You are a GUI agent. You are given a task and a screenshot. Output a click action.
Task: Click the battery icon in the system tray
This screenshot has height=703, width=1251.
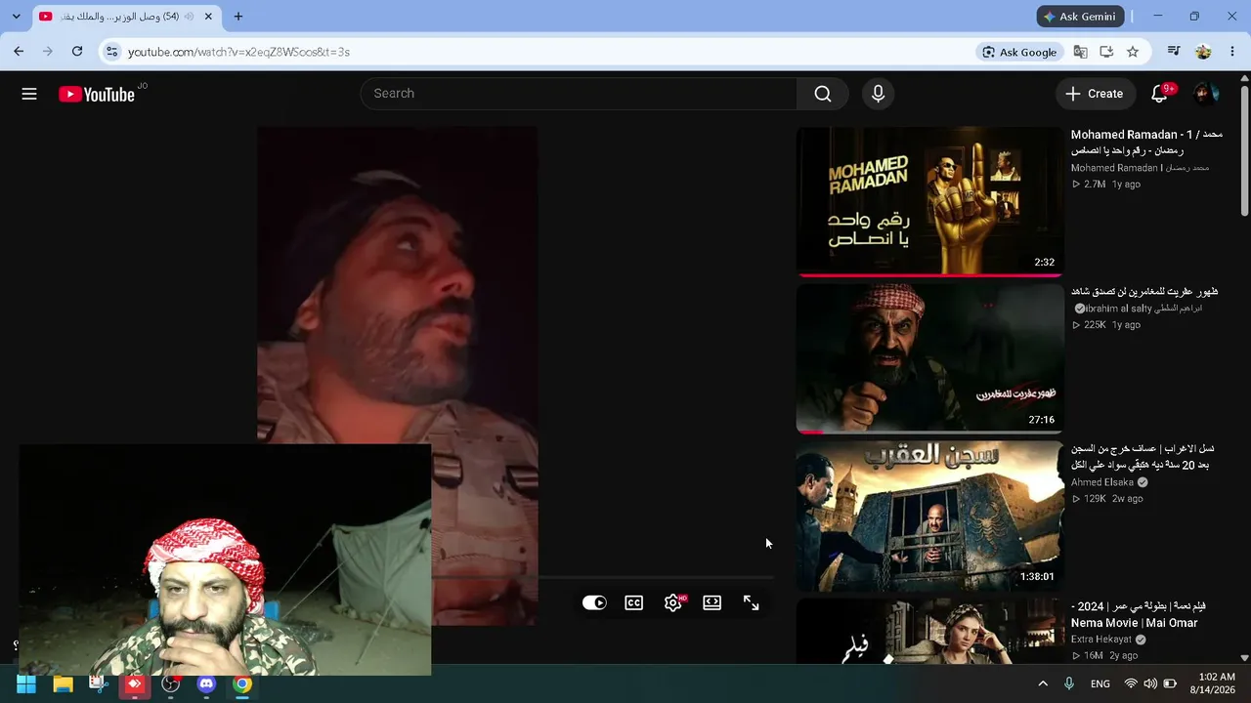coord(1170,684)
